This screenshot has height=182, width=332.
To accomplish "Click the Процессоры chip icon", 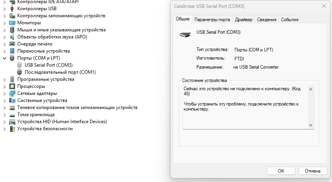I will (x=12, y=86).
